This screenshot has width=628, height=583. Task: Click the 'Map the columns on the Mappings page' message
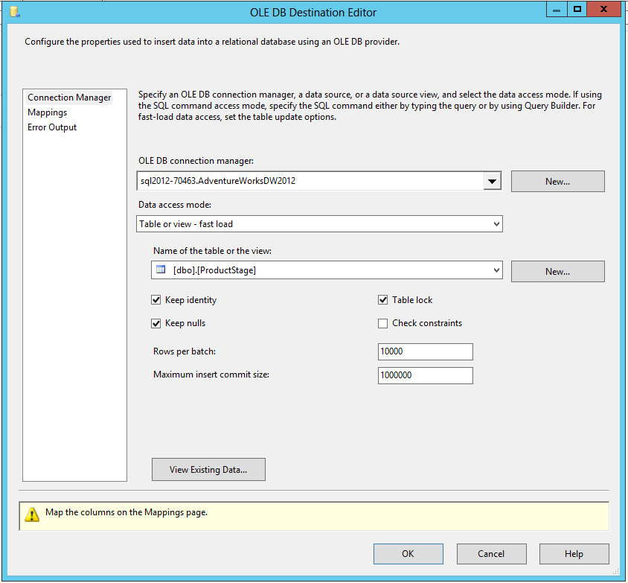point(126,512)
